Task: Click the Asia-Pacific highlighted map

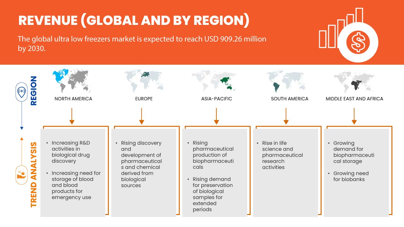Action: pos(216,81)
